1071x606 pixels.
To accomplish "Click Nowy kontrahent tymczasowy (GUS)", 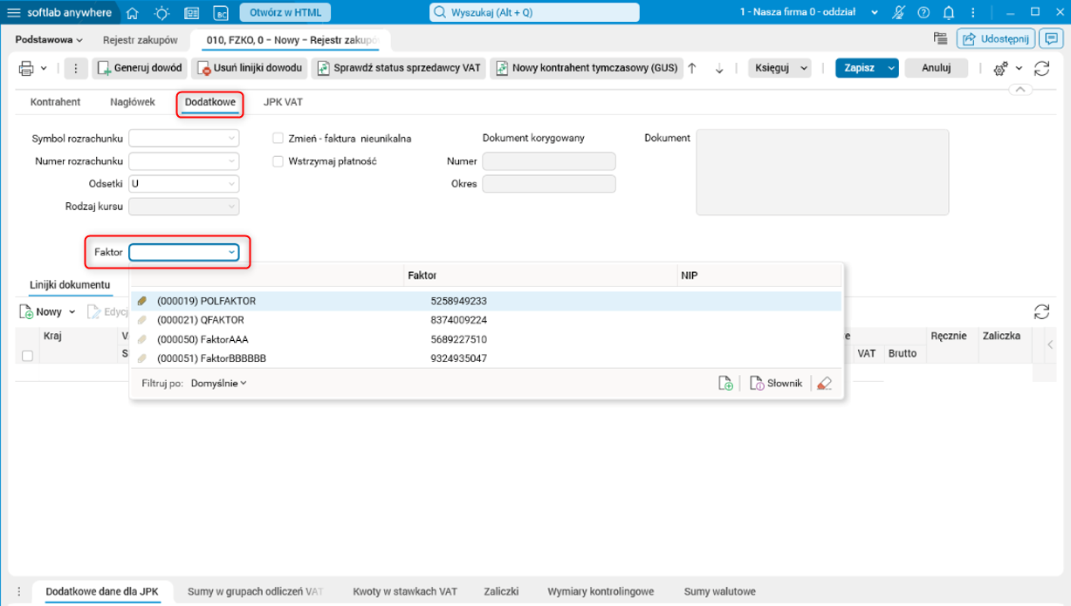I will point(586,68).
